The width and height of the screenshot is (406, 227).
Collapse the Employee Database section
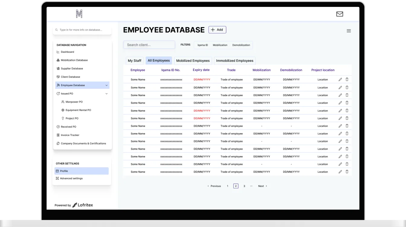(x=106, y=85)
